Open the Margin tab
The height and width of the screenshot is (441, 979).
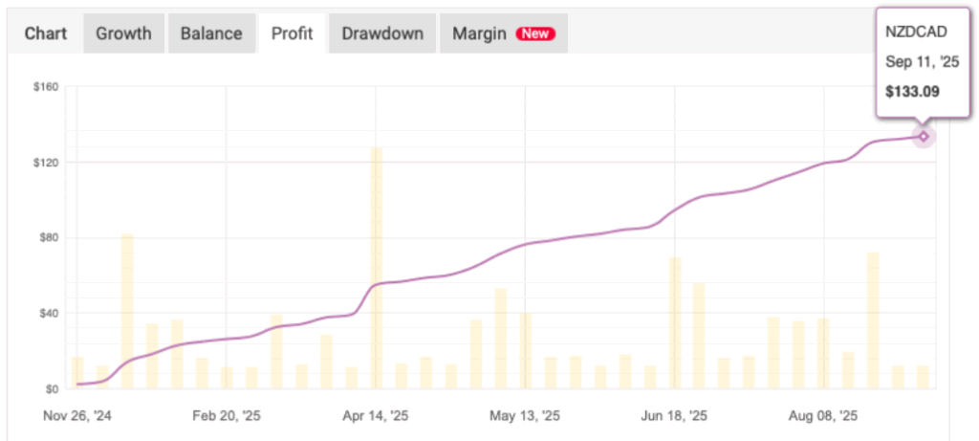pos(481,33)
